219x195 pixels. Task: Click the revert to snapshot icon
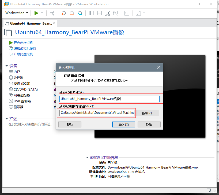tap(72, 13)
